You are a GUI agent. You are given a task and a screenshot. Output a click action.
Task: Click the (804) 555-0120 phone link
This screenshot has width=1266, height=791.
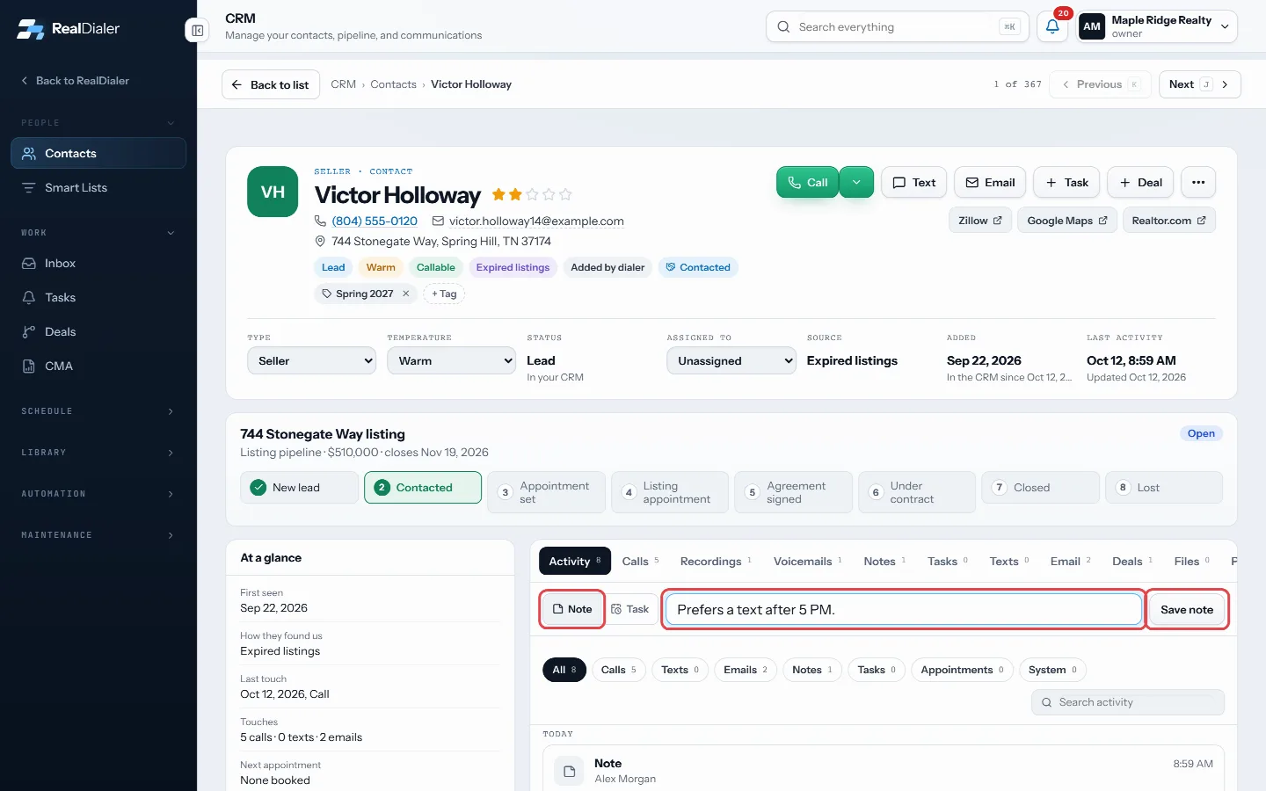[x=375, y=221]
